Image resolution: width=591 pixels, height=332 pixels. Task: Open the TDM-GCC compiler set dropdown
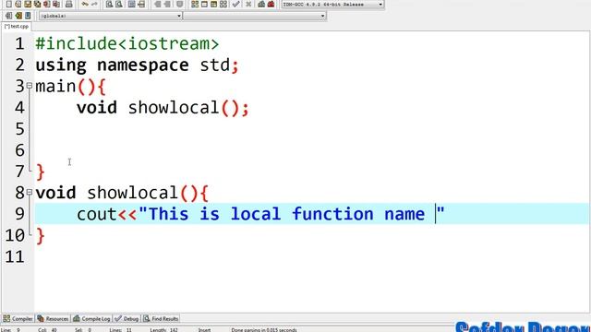point(380,5)
